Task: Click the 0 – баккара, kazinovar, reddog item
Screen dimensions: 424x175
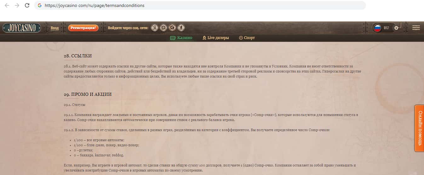Action: [x=99, y=155]
